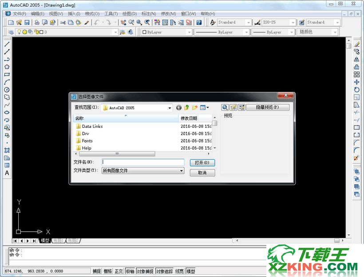
Task: Select the Revision Cloud tool
Action: point(7,97)
